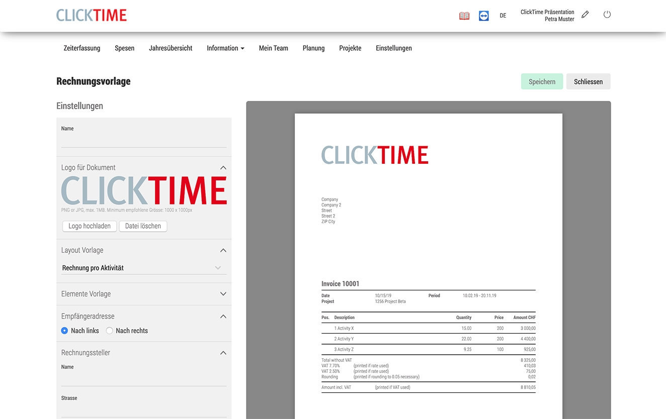Go to Projekte

(350, 48)
